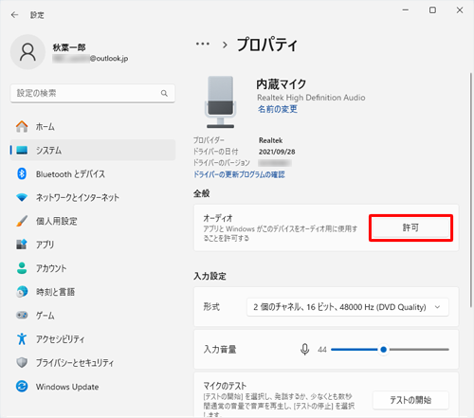The width and height of the screenshot is (474, 418).
Task: Click the アカウント person icon
Action: pos(22,268)
